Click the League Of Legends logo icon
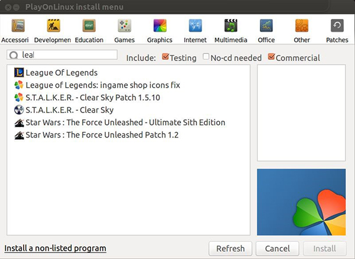Image resolution: width=355 pixels, height=259 pixels. [19, 72]
